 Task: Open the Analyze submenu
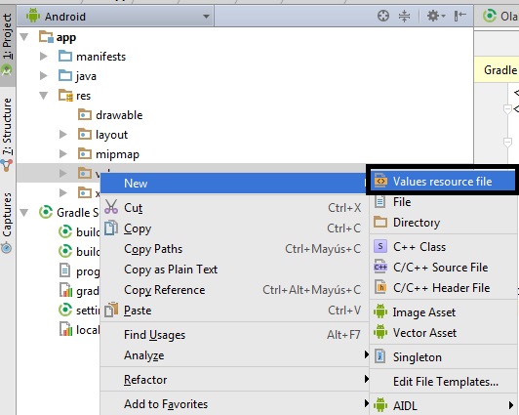234,355
